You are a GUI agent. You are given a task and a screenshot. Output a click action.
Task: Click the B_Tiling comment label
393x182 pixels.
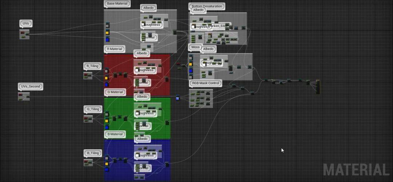point(92,153)
